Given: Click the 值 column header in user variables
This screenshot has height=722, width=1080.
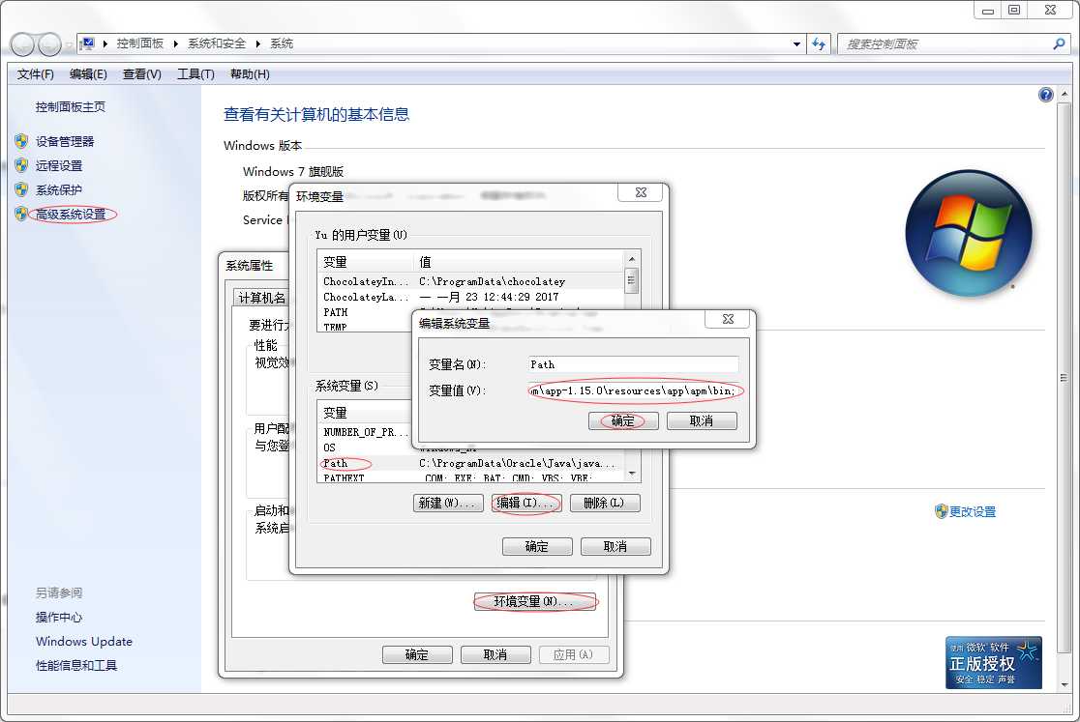Looking at the screenshot, I should pyautogui.click(x=520, y=262).
